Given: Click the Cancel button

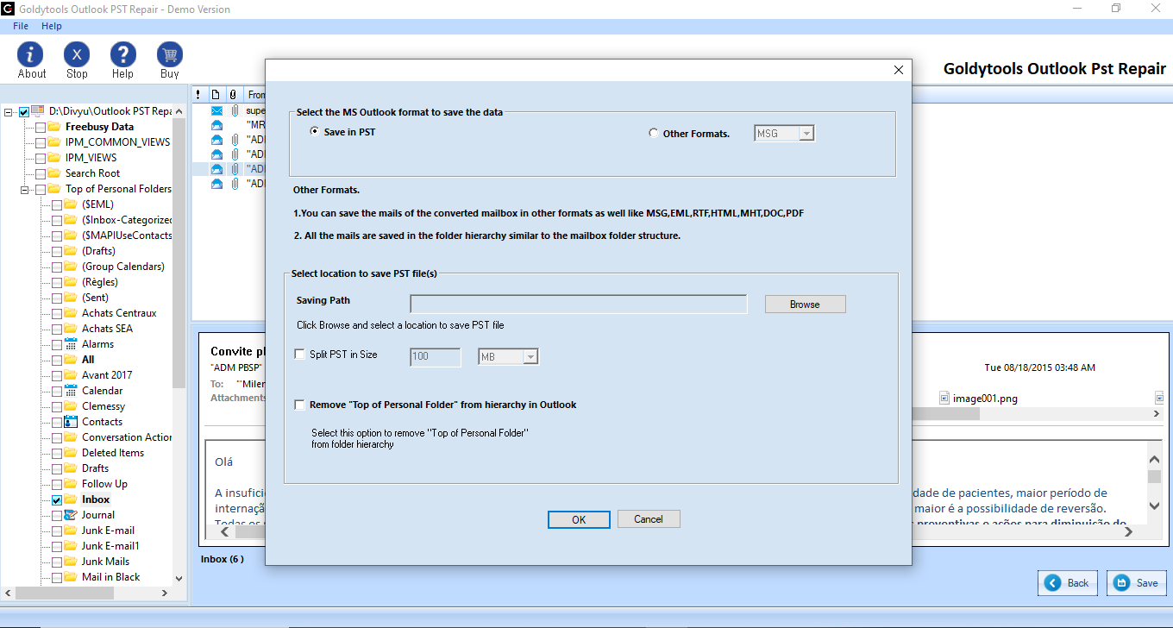Looking at the screenshot, I should click(x=649, y=519).
